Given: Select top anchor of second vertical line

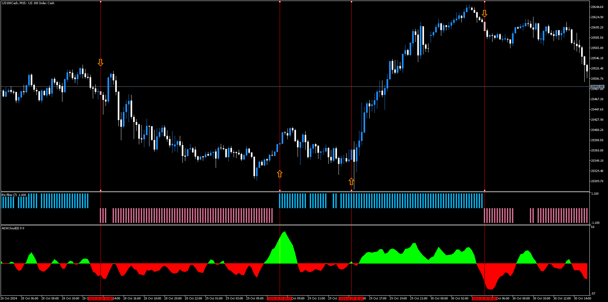Looking at the screenshot, I should pyautogui.click(x=280, y=2).
